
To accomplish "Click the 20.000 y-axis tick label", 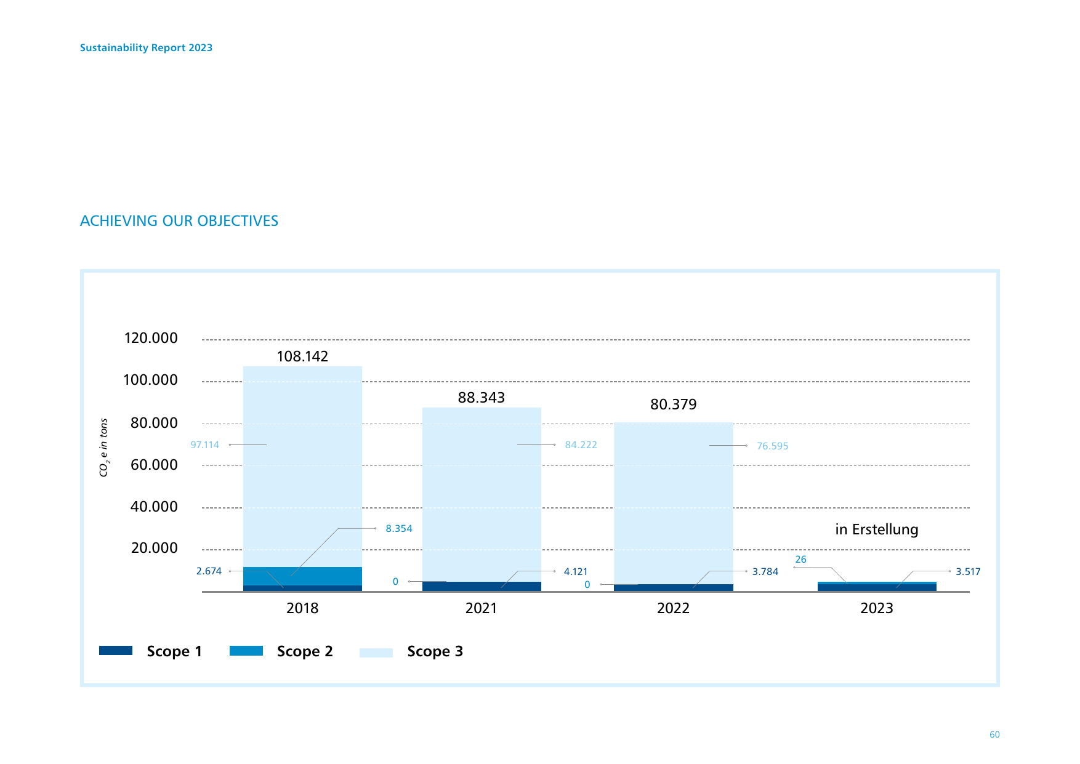I will coord(154,548).
